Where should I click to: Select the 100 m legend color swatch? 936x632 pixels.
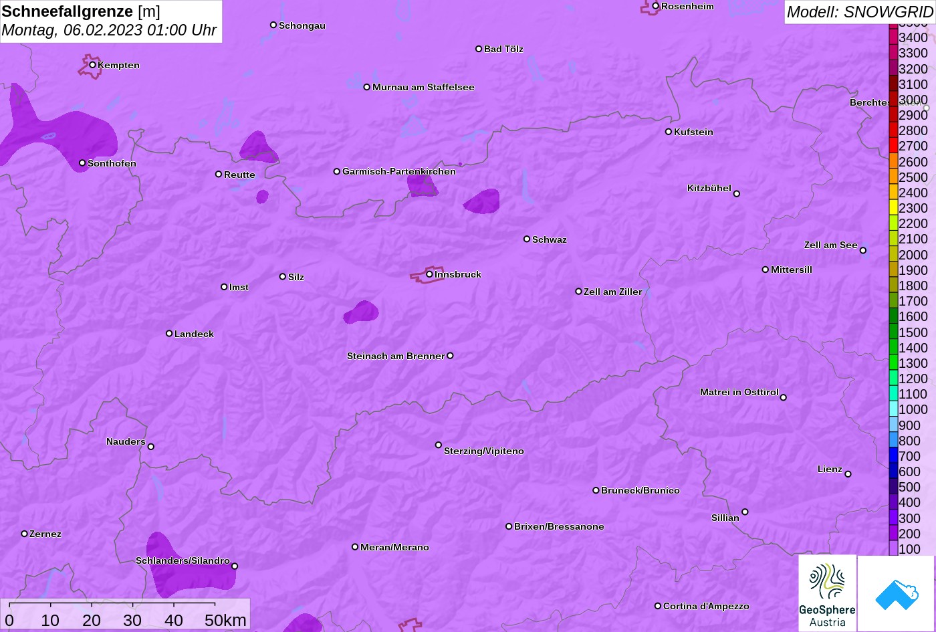pos(893,548)
